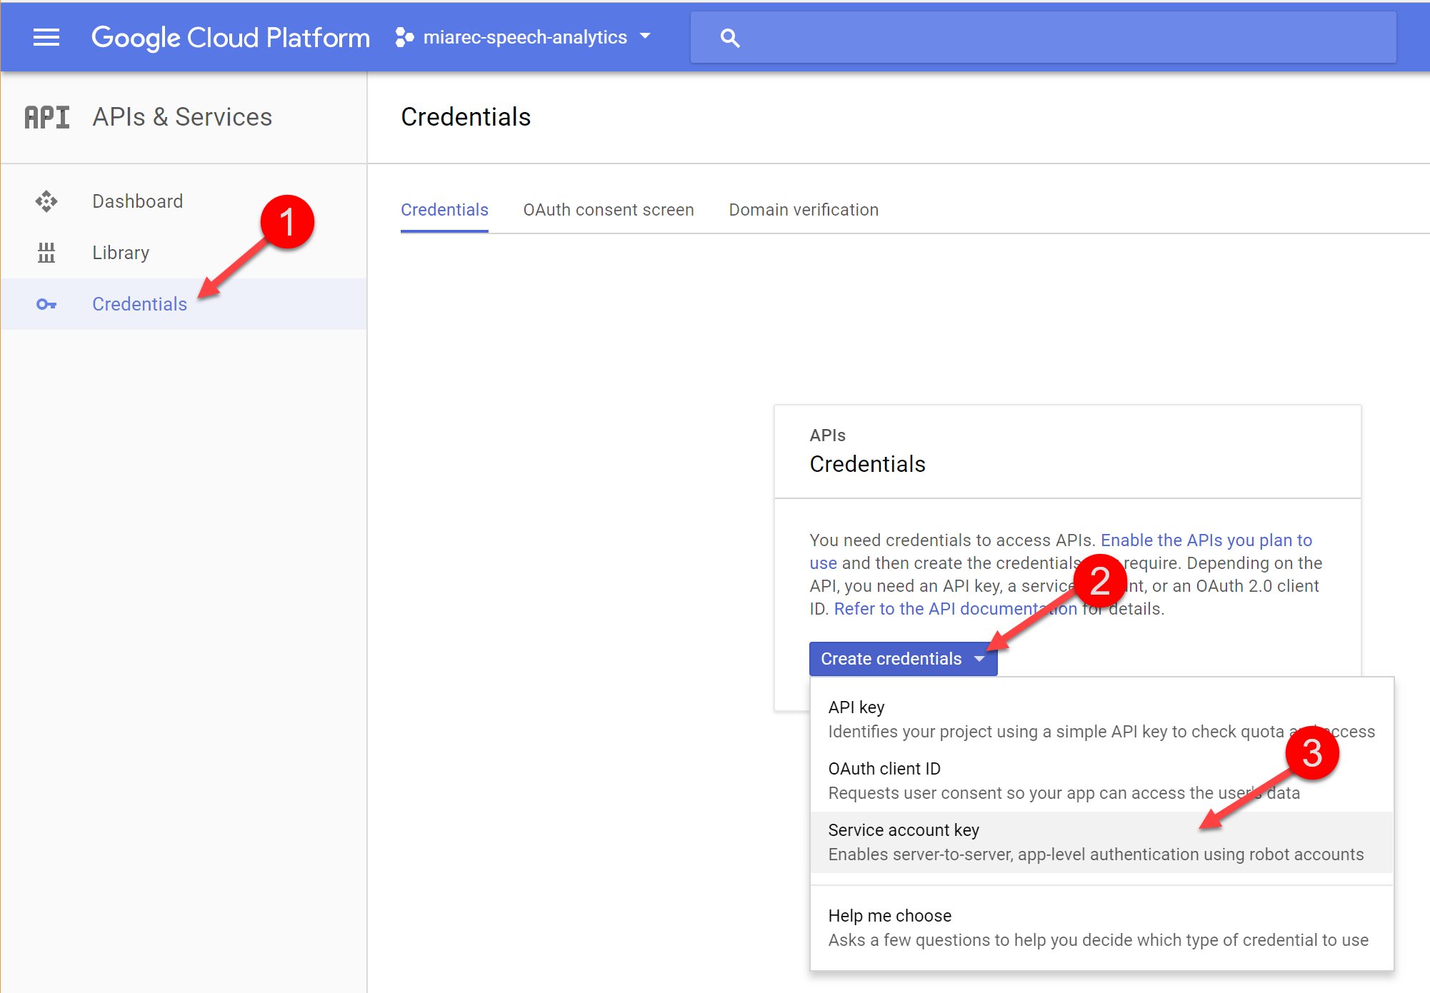Open the miarec-speech-analytics project selector
Image resolution: width=1430 pixels, height=993 pixels.
pyautogui.click(x=524, y=37)
